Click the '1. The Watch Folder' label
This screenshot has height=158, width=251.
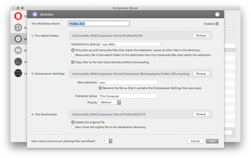(45, 36)
